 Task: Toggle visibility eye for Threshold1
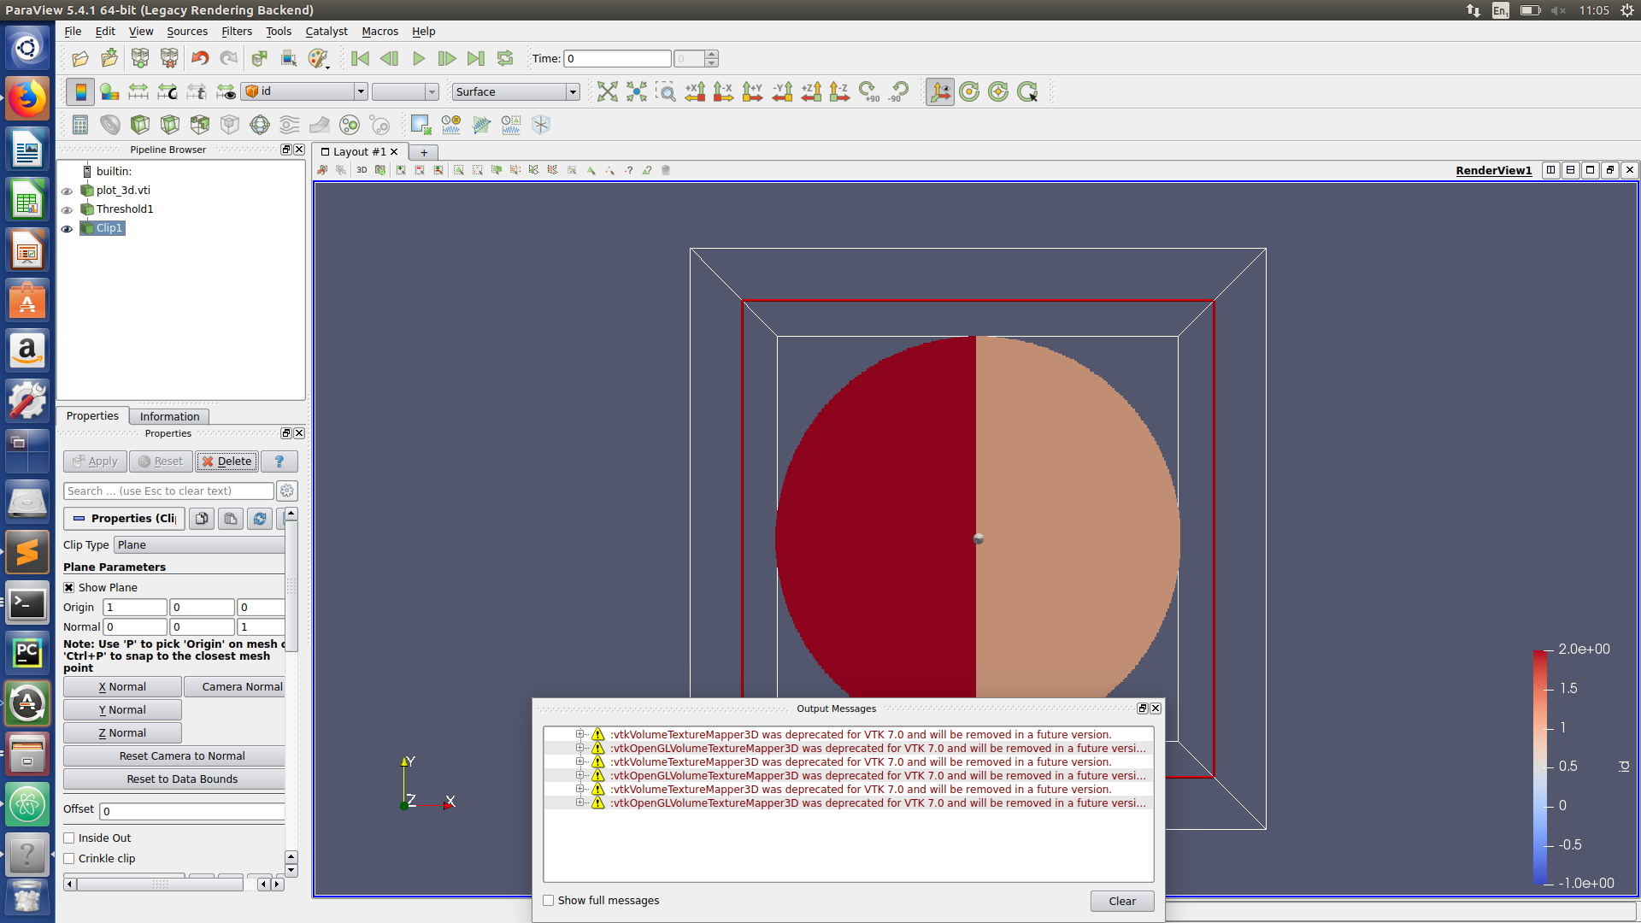(x=67, y=209)
